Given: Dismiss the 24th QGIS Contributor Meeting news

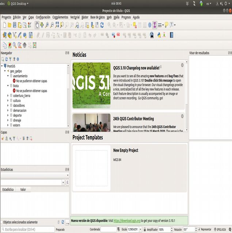Looking at the screenshot, I should pos(182,116).
